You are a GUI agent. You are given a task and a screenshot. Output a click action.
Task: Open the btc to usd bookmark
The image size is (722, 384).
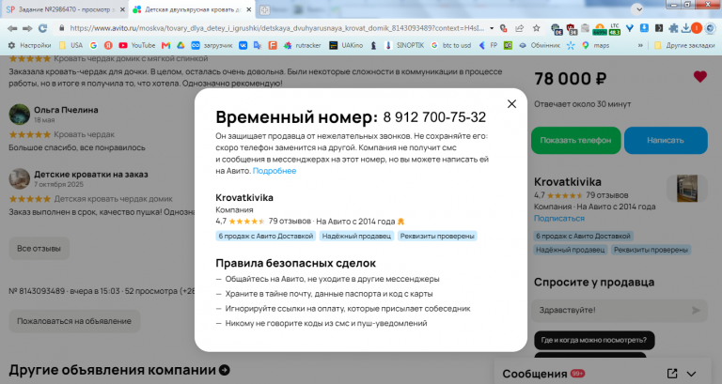pos(451,45)
